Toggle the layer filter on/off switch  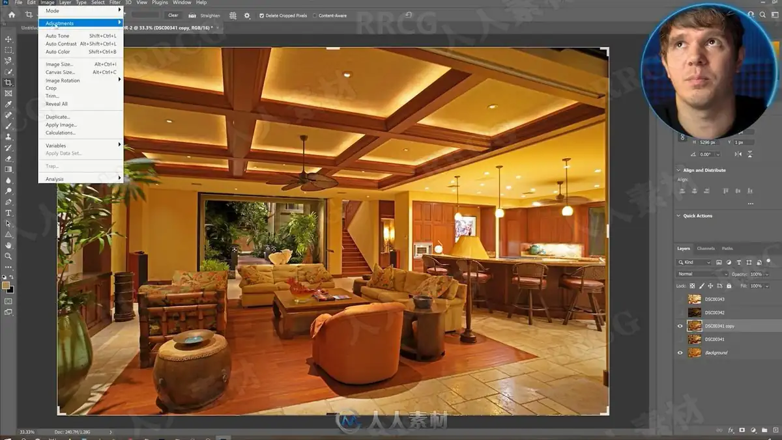pyautogui.click(x=768, y=260)
